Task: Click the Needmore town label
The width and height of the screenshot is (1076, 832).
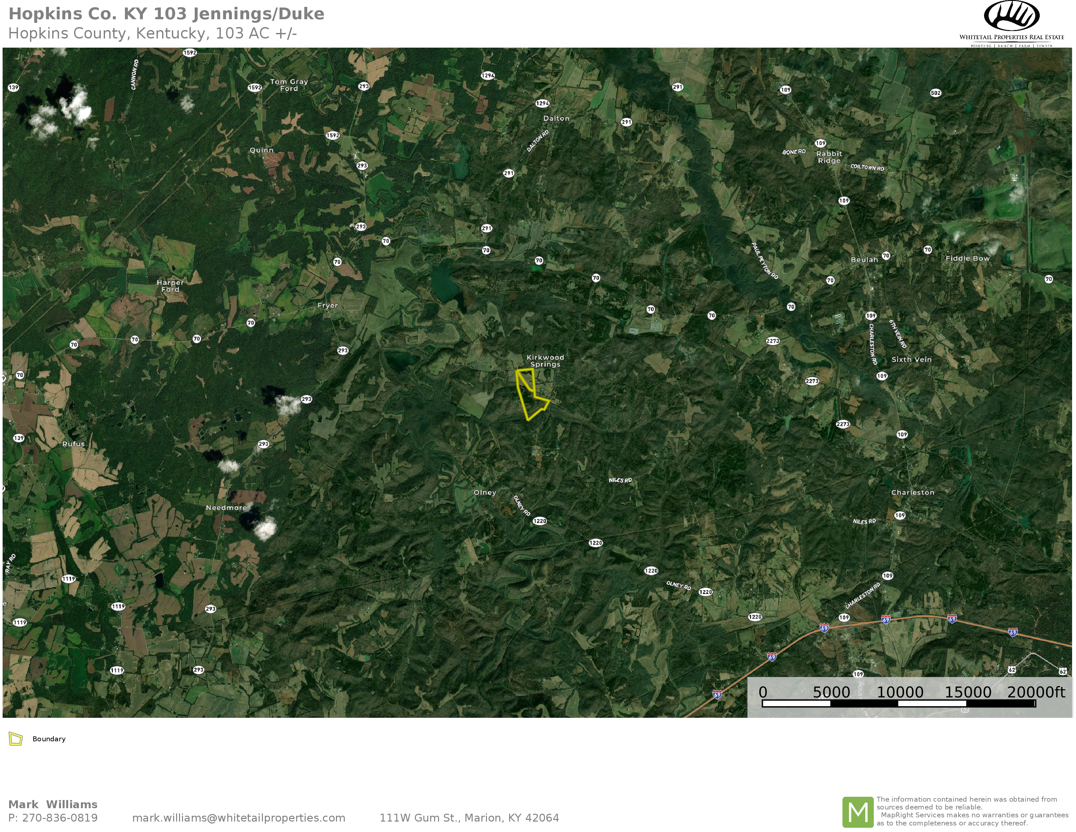Action: pos(226,508)
